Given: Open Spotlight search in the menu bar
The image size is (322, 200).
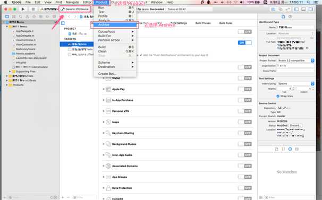Looking at the screenshot, I should [308, 2].
